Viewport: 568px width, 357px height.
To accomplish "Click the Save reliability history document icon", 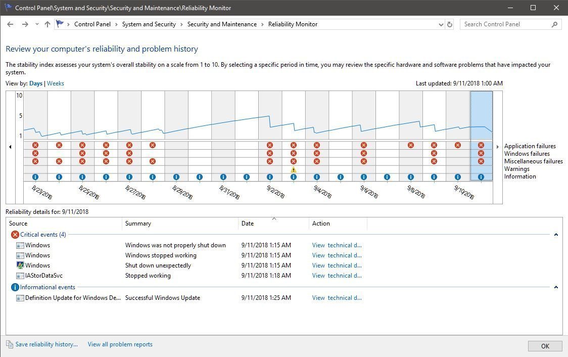I will [x=10, y=344].
